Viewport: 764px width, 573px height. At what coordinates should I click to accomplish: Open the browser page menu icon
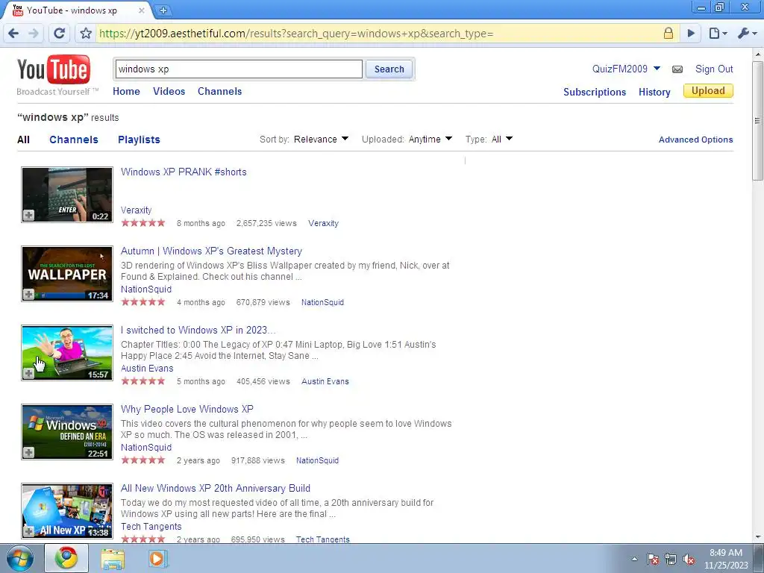point(718,34)
